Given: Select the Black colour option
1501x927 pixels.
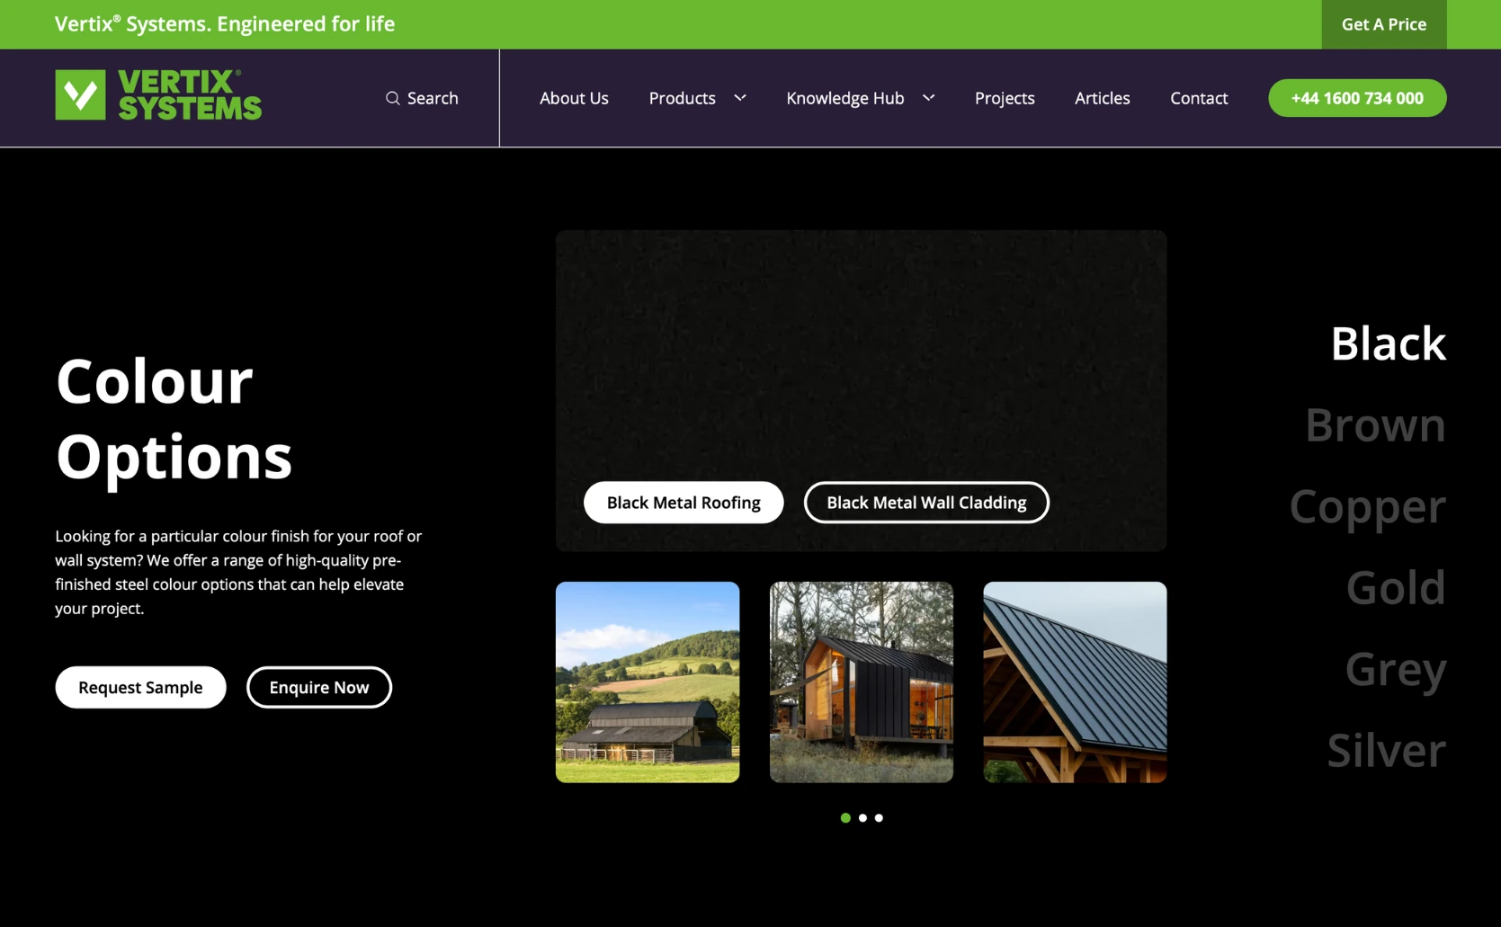Looking at the screenshot, I should 1388,343.
